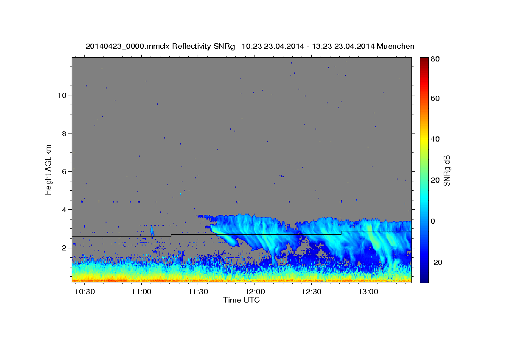509x339 pixels.
Task: Click the height tick label '6'
Action: (x=64, y=171)
